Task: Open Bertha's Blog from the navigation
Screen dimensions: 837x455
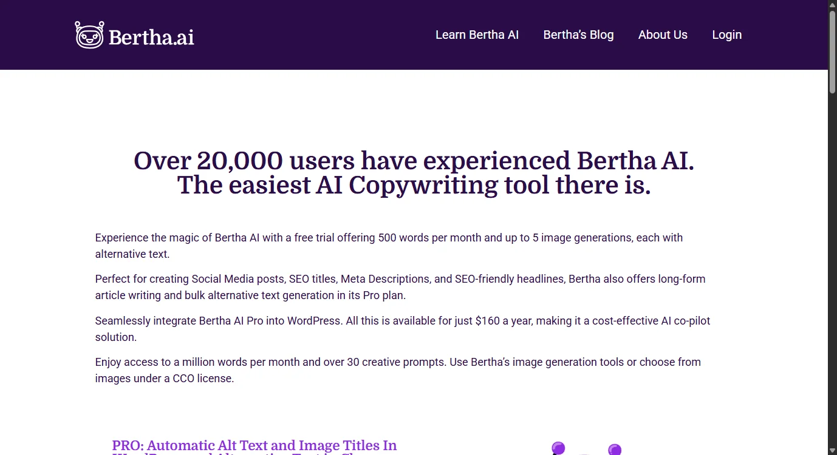Action: tap(578, 35)
